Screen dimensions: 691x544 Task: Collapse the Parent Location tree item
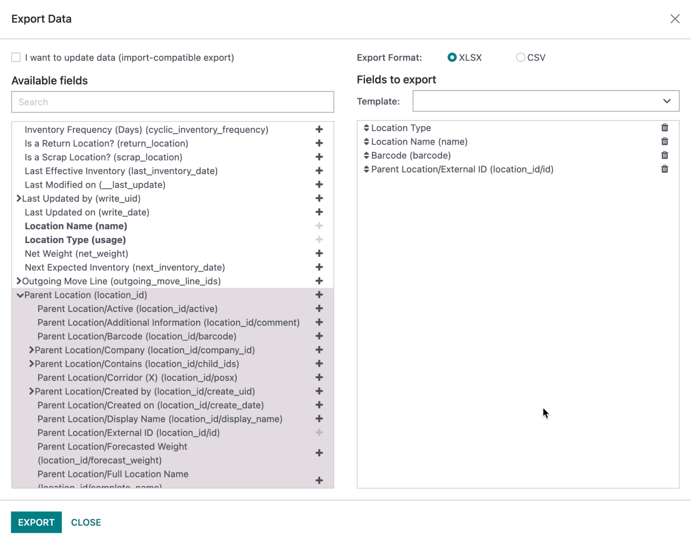20,295
